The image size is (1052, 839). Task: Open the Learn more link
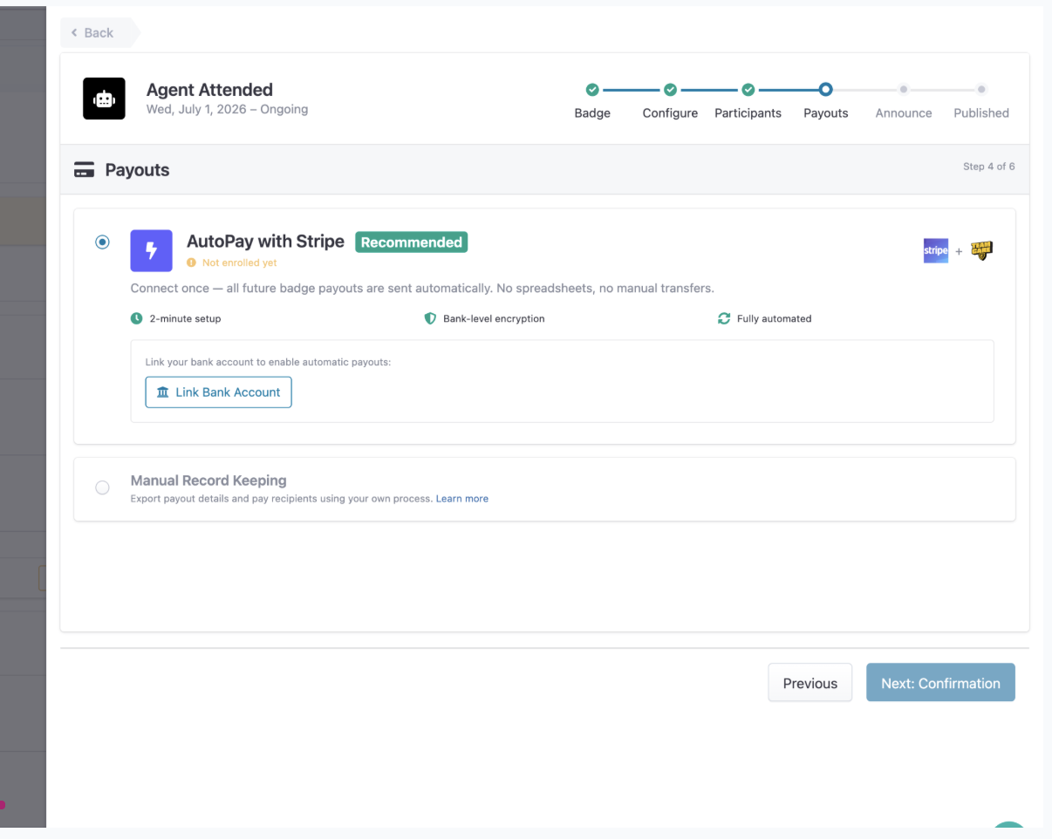[462, 499]
